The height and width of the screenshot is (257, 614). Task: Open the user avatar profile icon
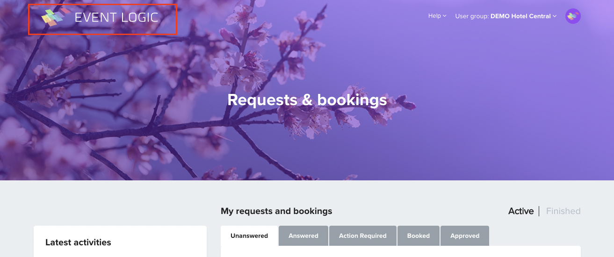pyautogui.click(x=573, y=16)
